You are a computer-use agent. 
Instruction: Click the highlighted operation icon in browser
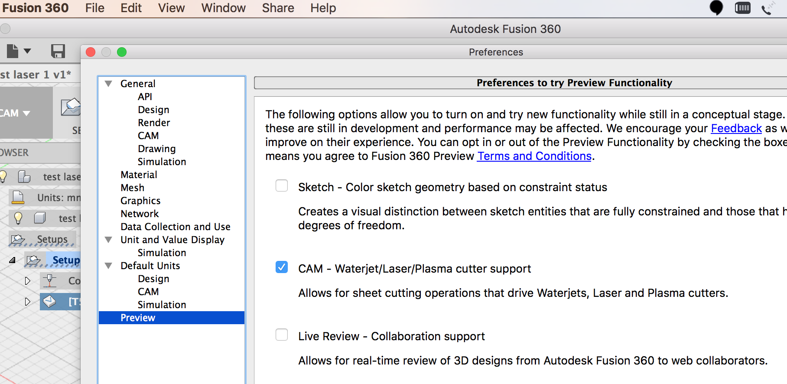[x=49, y=301]
